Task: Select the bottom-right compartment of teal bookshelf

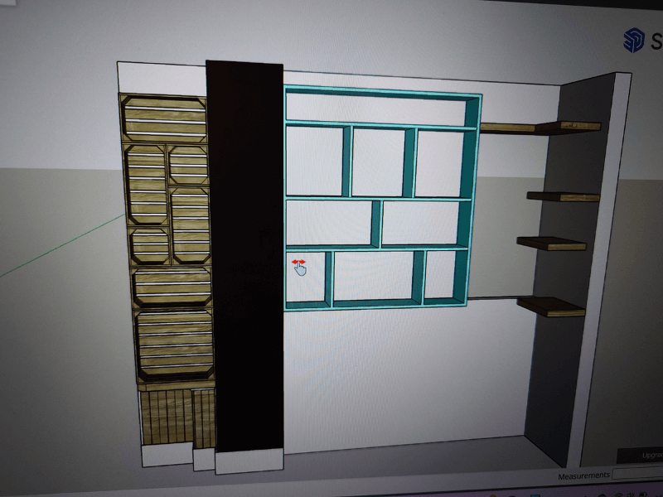Action: 439,274
